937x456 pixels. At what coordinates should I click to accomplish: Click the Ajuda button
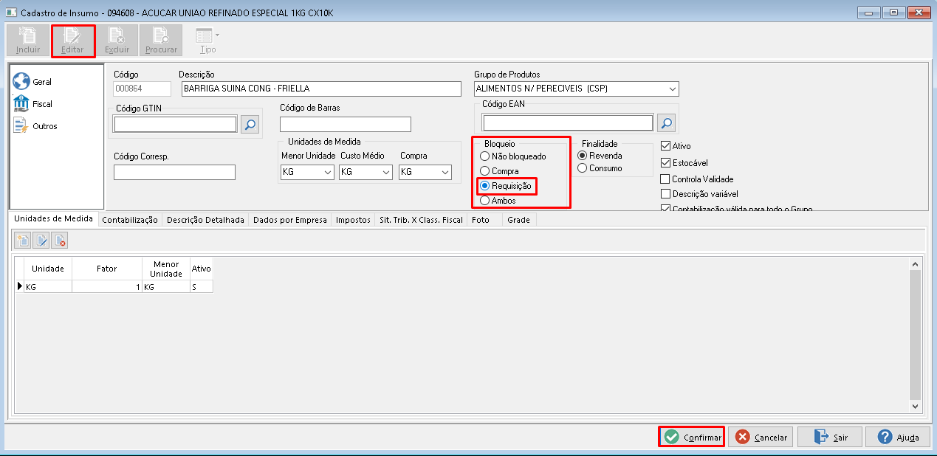(897, 437)
